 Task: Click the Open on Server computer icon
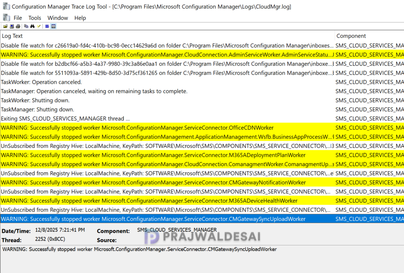point(12,26)
